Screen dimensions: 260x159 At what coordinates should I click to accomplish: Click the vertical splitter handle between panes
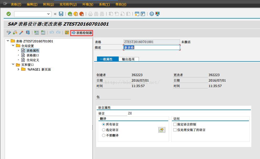(93, 128)
